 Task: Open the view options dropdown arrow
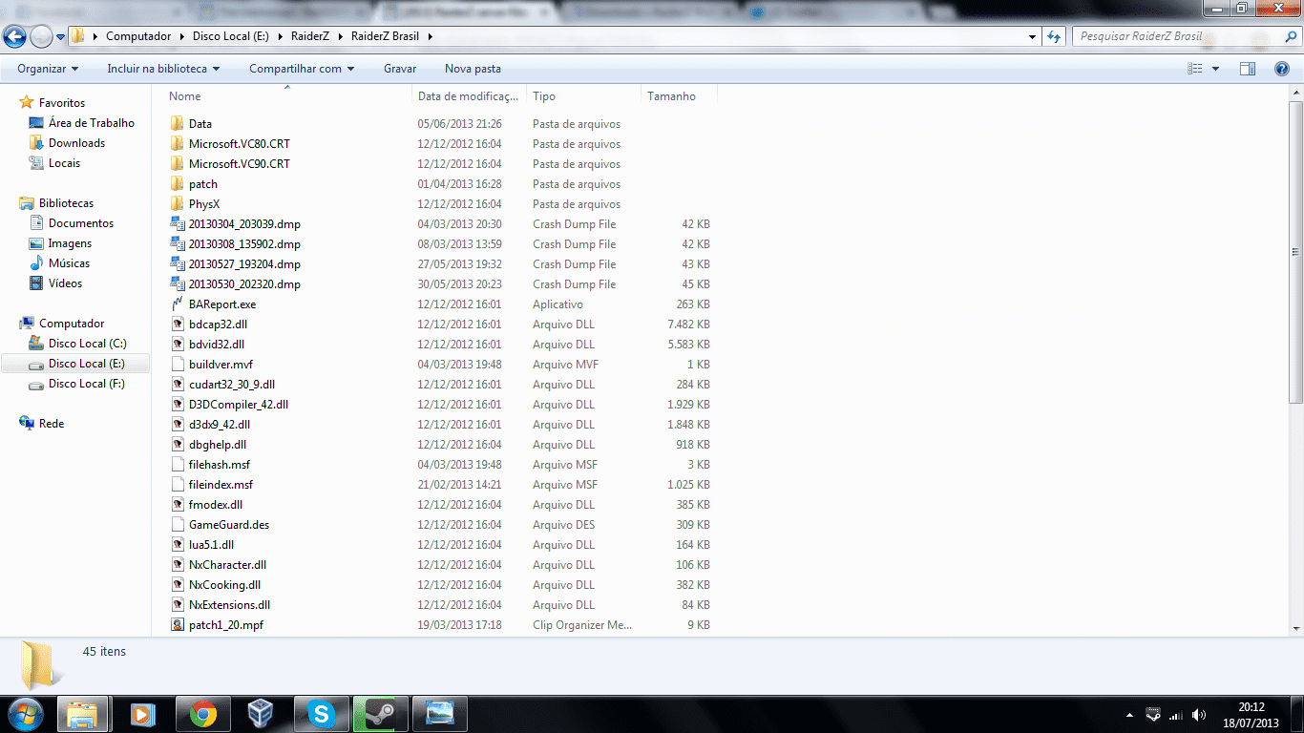[x=1215, y=69]
